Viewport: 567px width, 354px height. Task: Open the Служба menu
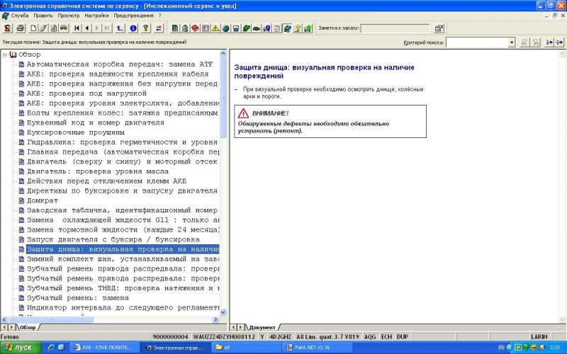pyautogui.click(x=19, y=15)
